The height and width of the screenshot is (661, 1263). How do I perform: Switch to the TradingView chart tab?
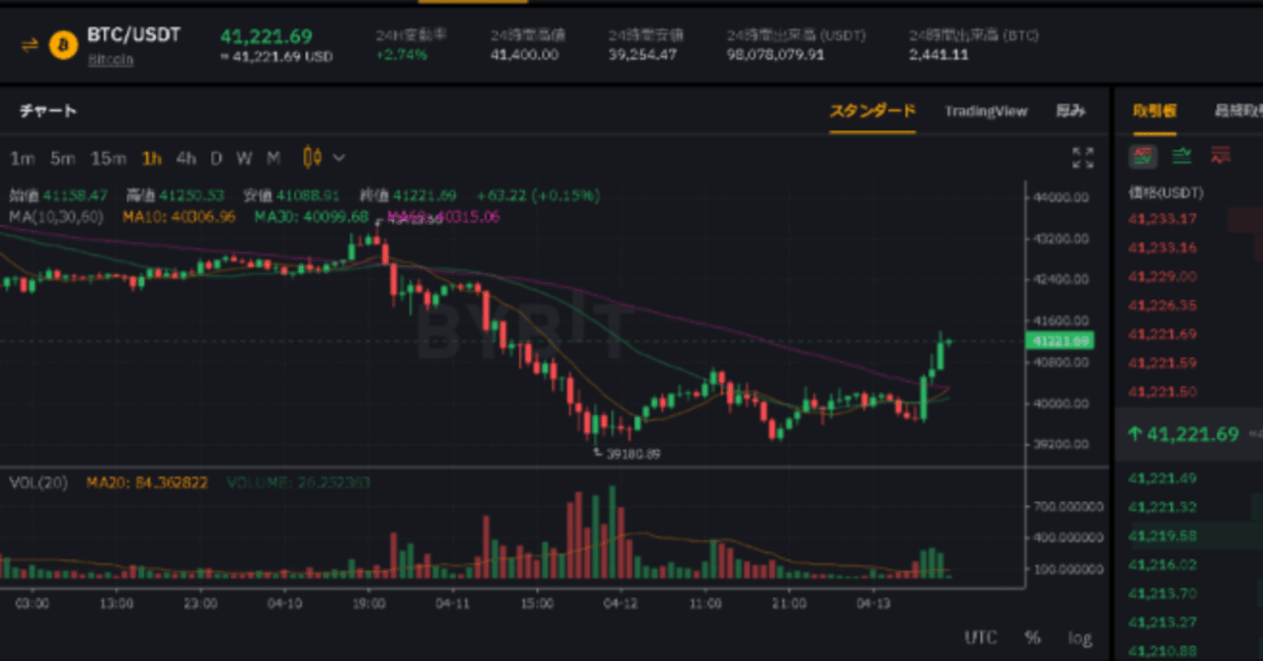click(985, 111)
